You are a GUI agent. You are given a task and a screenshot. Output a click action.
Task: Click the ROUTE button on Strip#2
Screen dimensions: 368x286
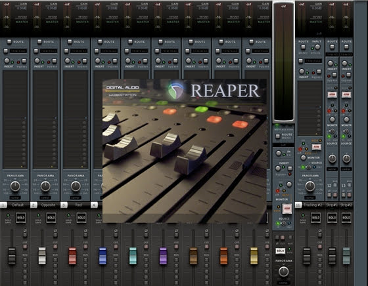(346, 47)
